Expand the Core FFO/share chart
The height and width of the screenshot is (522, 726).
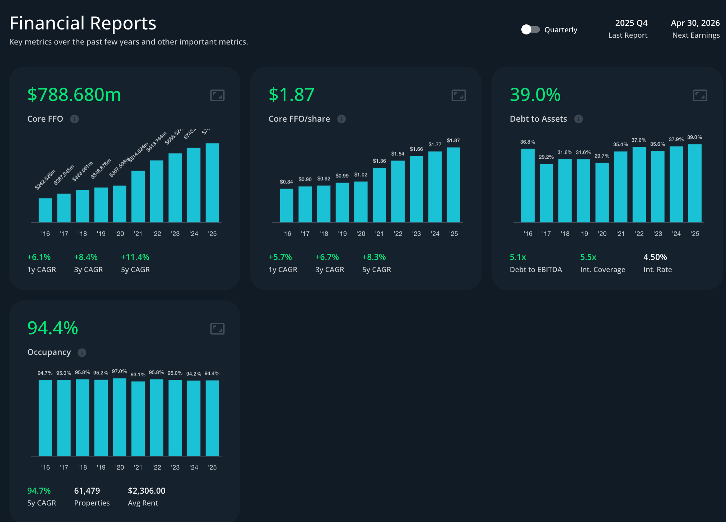coord(459,95)
